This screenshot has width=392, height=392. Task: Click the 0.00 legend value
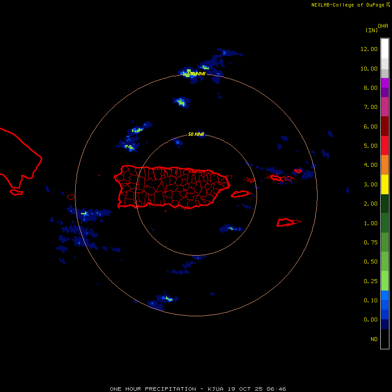click(x=371, y=320)
